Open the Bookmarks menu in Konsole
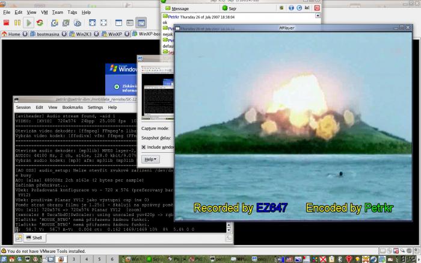The width and height of the screenshot is (421, 263). point(73,108)
